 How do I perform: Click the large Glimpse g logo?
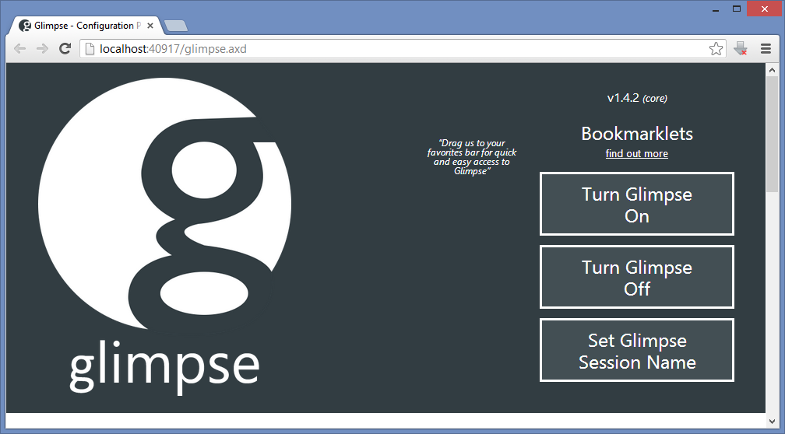(x=165, y=205)
